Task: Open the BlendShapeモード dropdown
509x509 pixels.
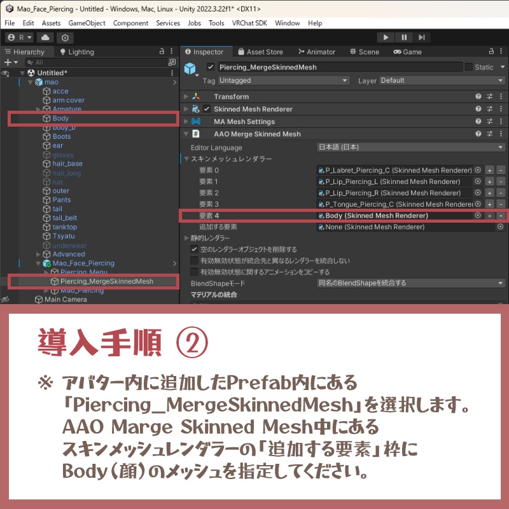Action: (410, 283)
